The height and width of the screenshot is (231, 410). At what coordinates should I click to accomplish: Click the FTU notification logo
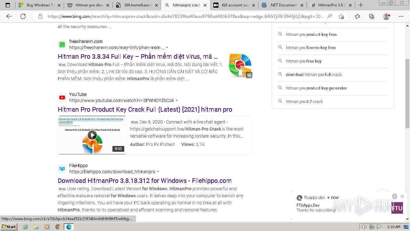pos(397,208)
